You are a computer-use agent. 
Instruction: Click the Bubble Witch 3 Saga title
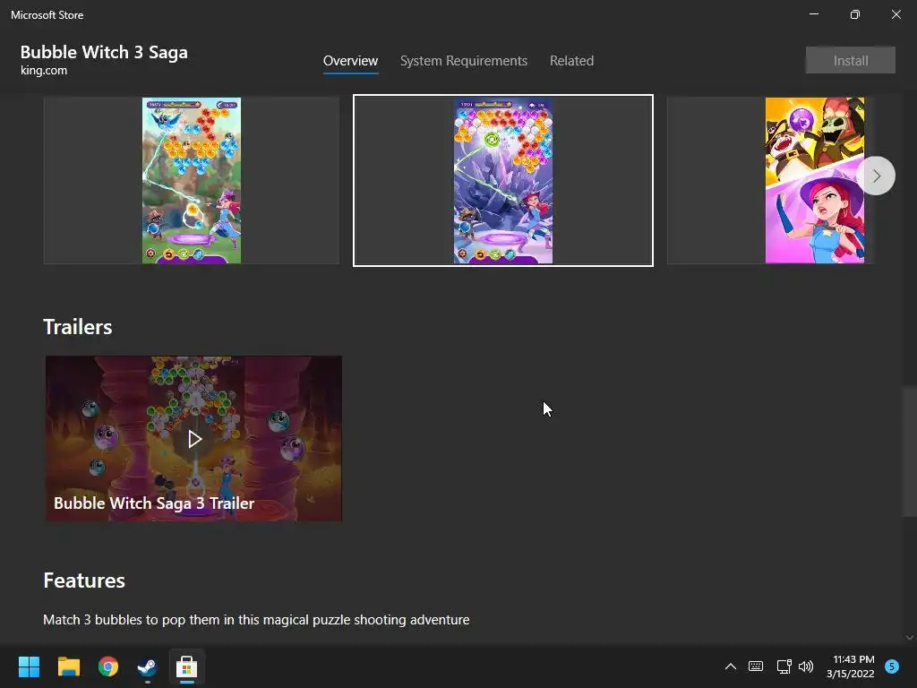pyautogui.click(x=104, y=52)
